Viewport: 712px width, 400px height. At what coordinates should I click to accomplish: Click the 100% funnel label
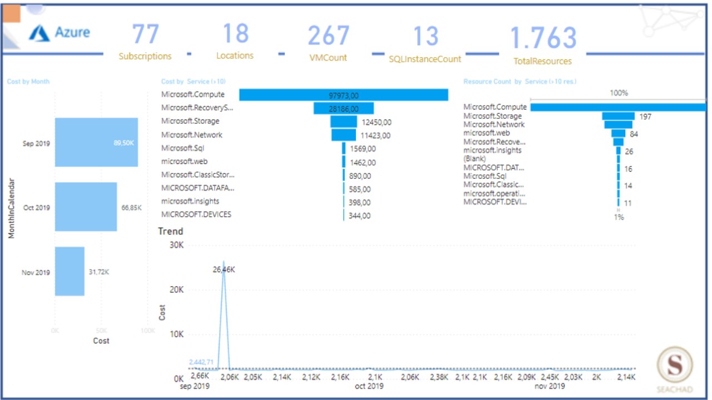(619, 93)
